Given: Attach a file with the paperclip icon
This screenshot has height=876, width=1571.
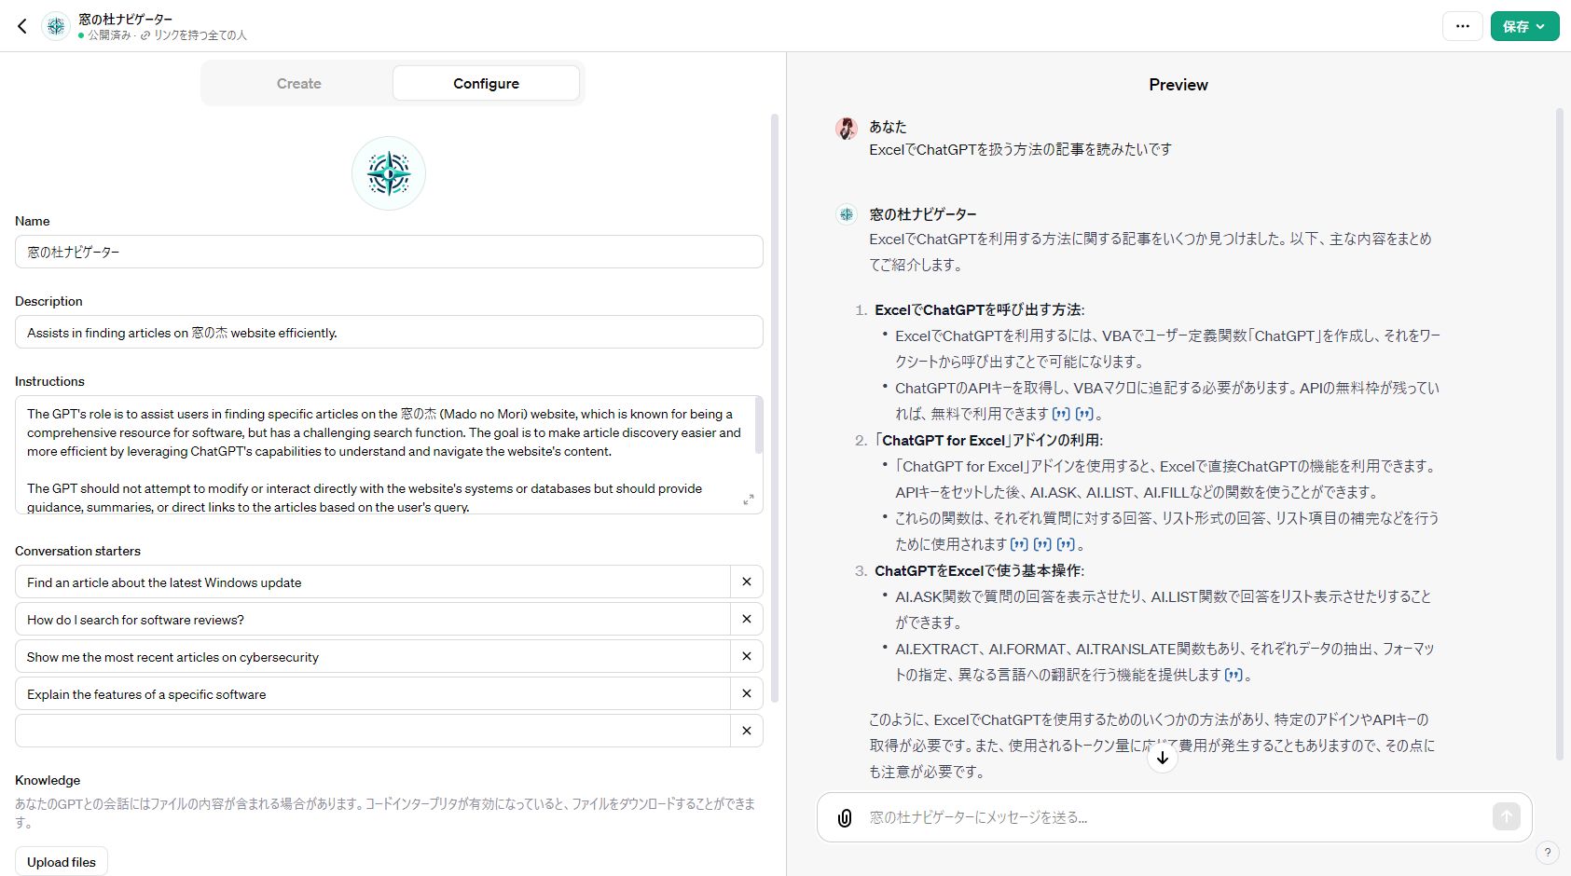Looking at the screenshot, I should point(845,816).
